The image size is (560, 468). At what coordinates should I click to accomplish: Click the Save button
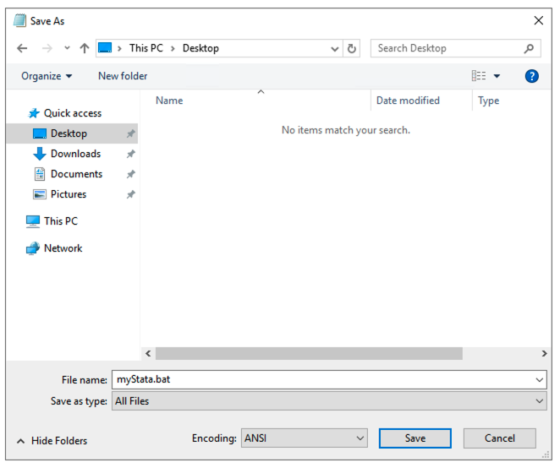[x=415, y=438]
